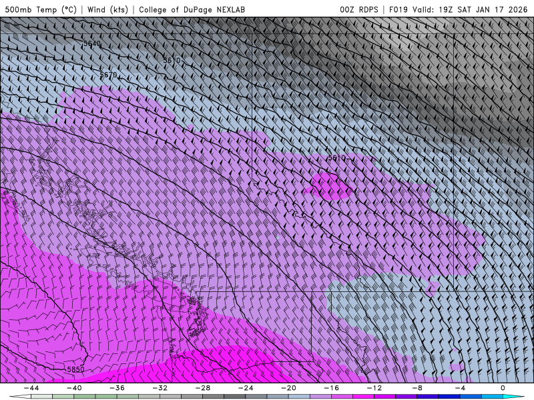
Task: Pick the dark gray swatch below the -24 label
Action: point(235,397)
